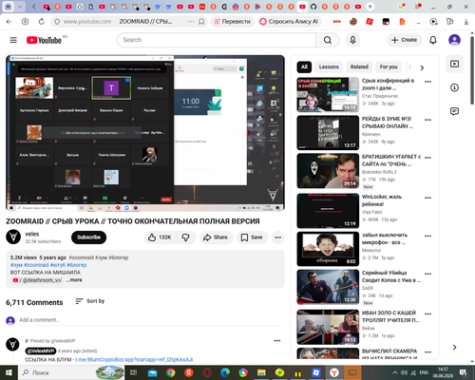Open the t.me BlumCryptoBot link
475x380 pixels.
[x=134, y=359]
